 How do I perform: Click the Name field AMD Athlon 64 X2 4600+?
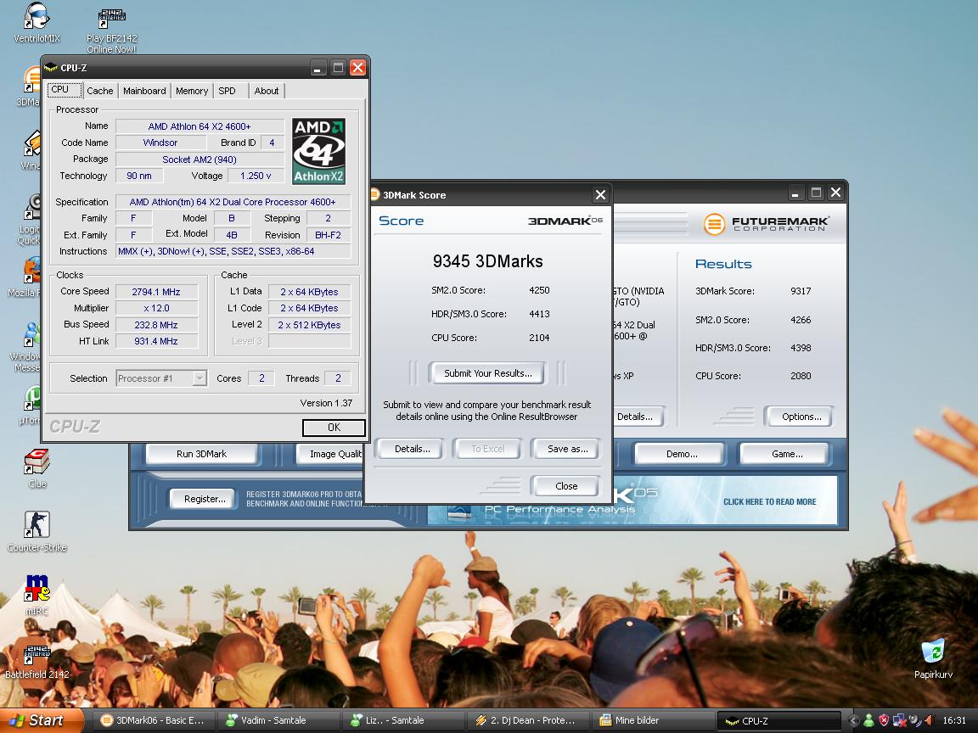click(200, 126)
